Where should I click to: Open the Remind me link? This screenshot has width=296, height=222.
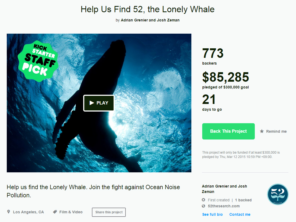276,131
